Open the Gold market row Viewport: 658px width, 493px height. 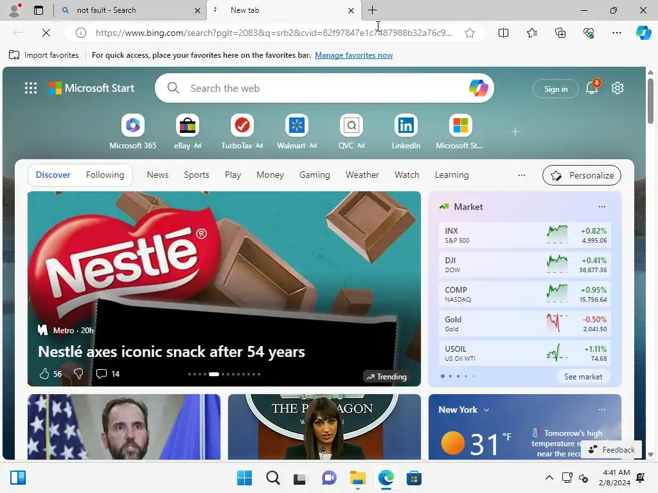(524, 324)
